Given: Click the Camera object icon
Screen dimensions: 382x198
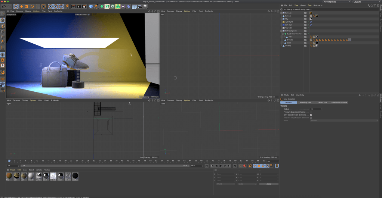Looking at the screenshot, I should tap(139, 6).
